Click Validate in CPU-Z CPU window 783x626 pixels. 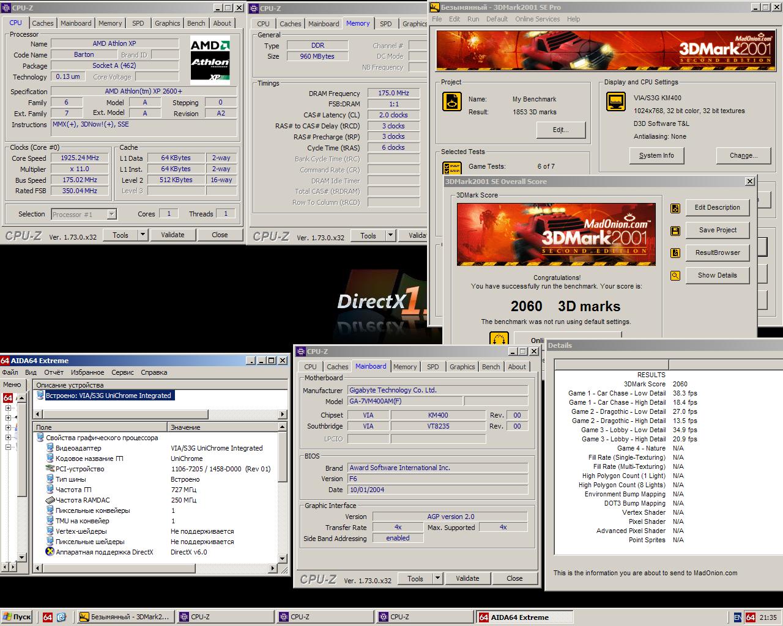(173, 235)
